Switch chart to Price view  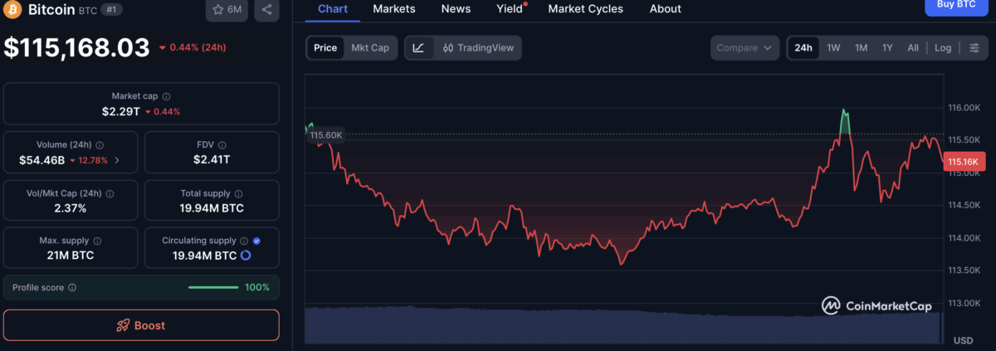click(x=325, y=48)
